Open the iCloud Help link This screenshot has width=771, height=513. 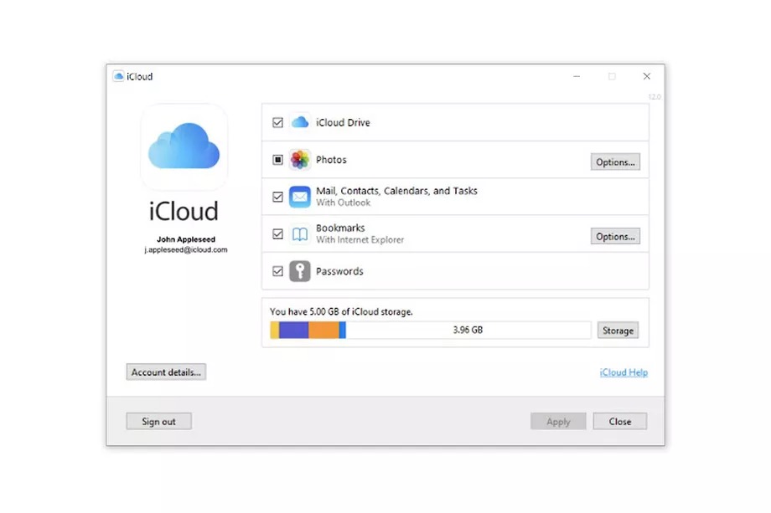pyautogui.click(x=624, y=372)
